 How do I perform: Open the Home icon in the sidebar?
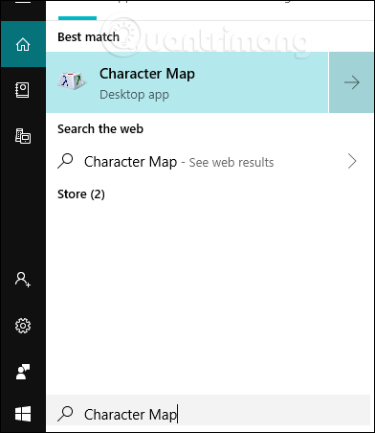23,44
